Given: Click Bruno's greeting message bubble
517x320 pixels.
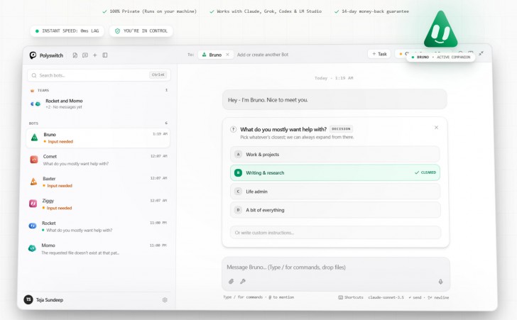Looking at the screenshot, I should coord(334,99).
